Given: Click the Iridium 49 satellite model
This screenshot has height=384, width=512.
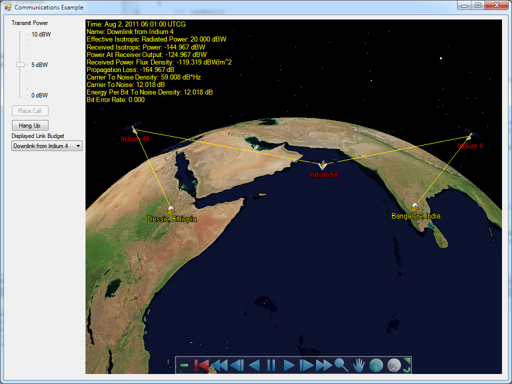Looking at the screenshot, I should [133, 128].
